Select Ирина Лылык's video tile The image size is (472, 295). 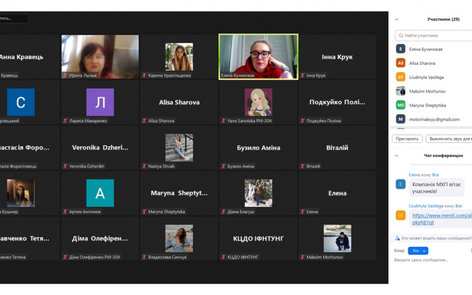pyautogui.click(x=100, y=57)
